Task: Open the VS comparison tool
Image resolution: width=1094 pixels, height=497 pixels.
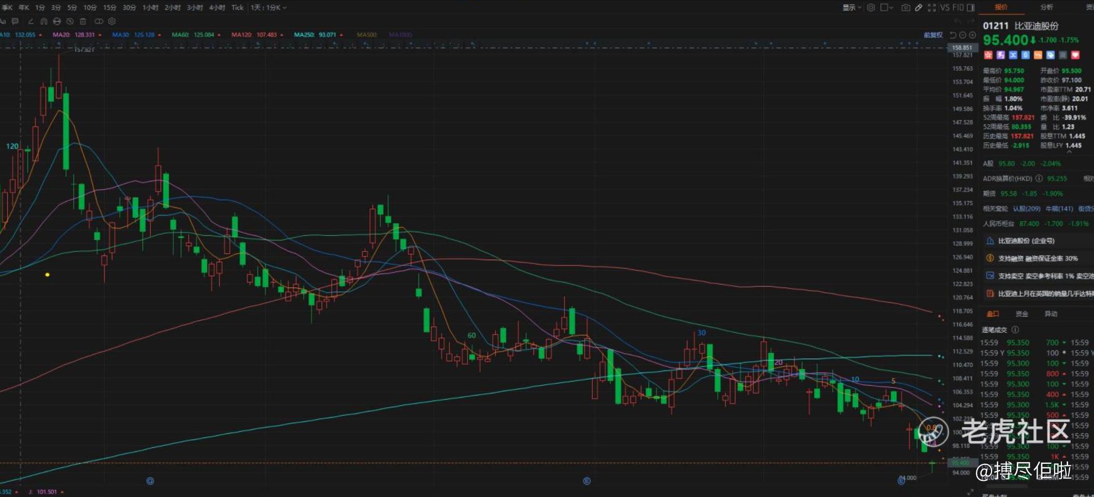Action: click(x=945, y=7)
